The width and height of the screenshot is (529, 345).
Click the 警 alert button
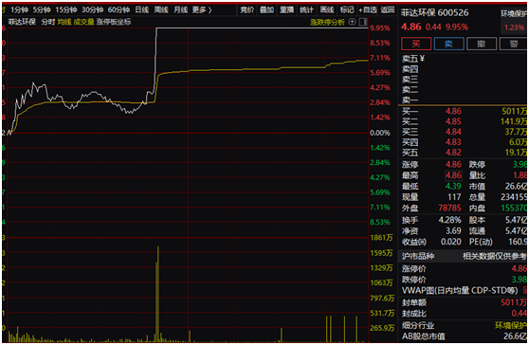513,44
